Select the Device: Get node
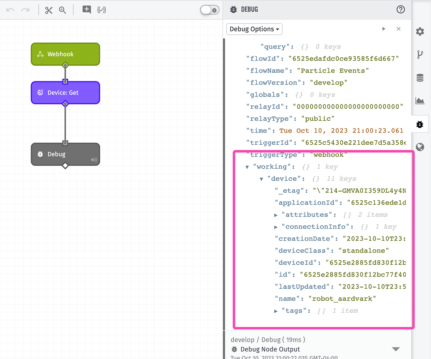The height and width of the screenshot is (359, 431). [65, 93]
